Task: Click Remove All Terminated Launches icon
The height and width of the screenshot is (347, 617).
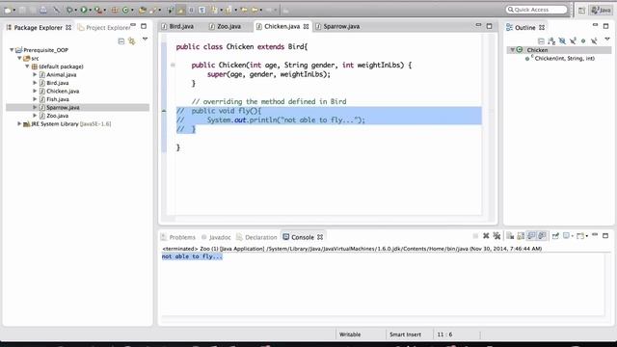Action: 497,235
